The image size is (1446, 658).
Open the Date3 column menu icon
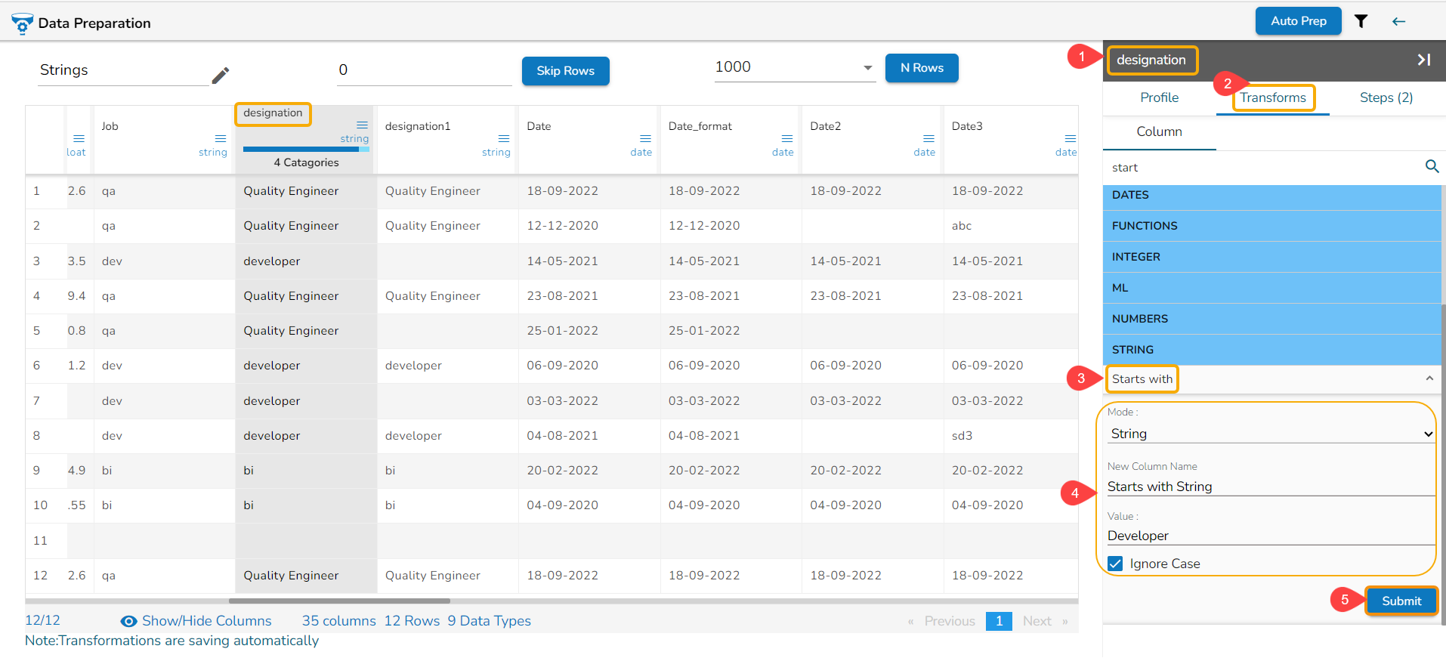(x=1071, y=138)
